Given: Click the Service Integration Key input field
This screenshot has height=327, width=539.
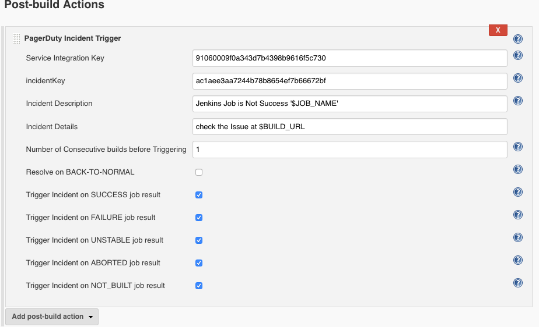Looking at the screenshot, I should [349, 58].
